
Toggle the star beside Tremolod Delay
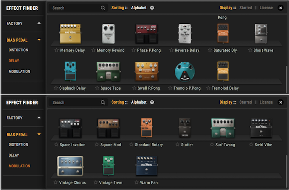208,88
